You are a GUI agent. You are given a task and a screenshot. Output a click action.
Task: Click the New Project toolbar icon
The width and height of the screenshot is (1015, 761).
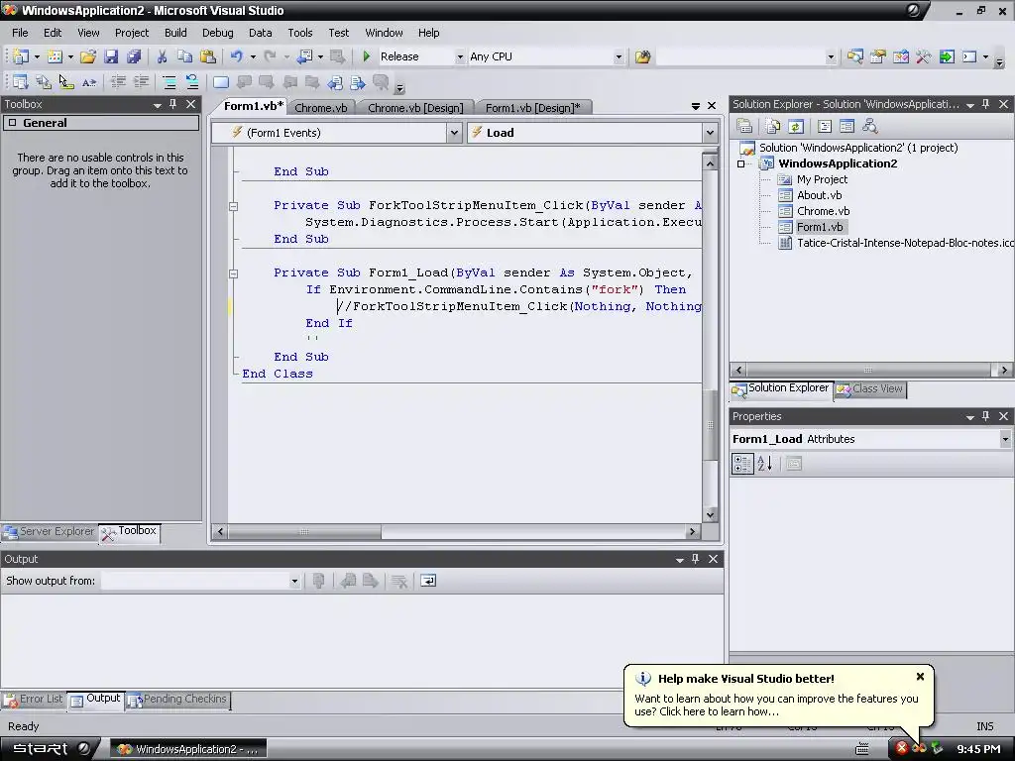coord(21,56)
